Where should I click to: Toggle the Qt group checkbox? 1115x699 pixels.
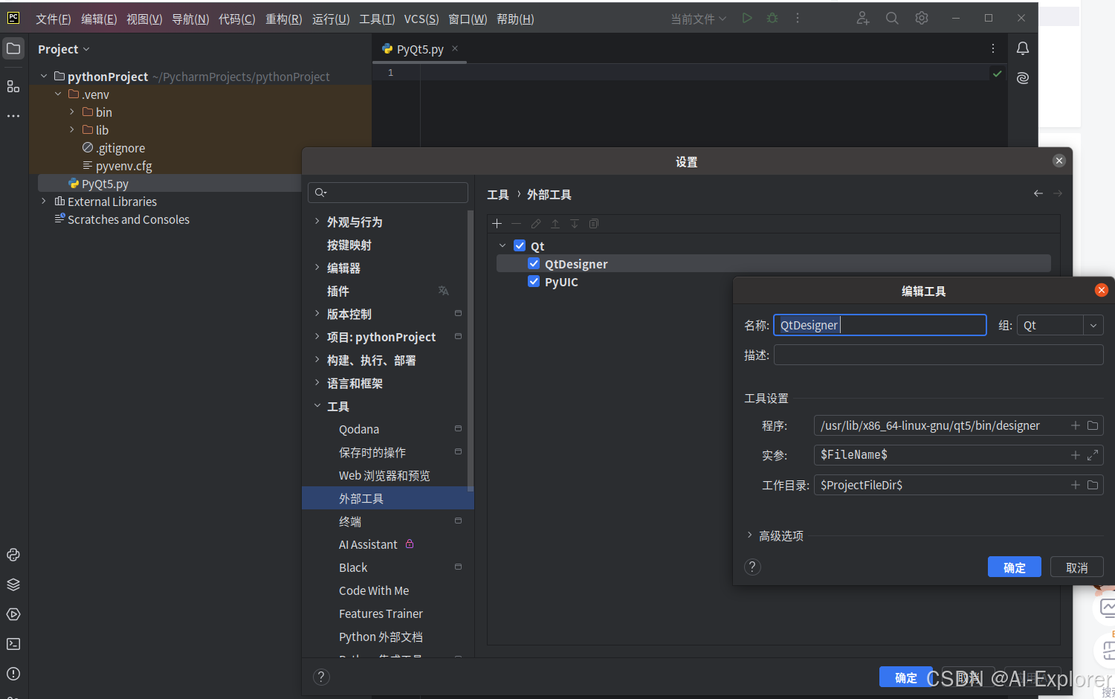[520, 245]
